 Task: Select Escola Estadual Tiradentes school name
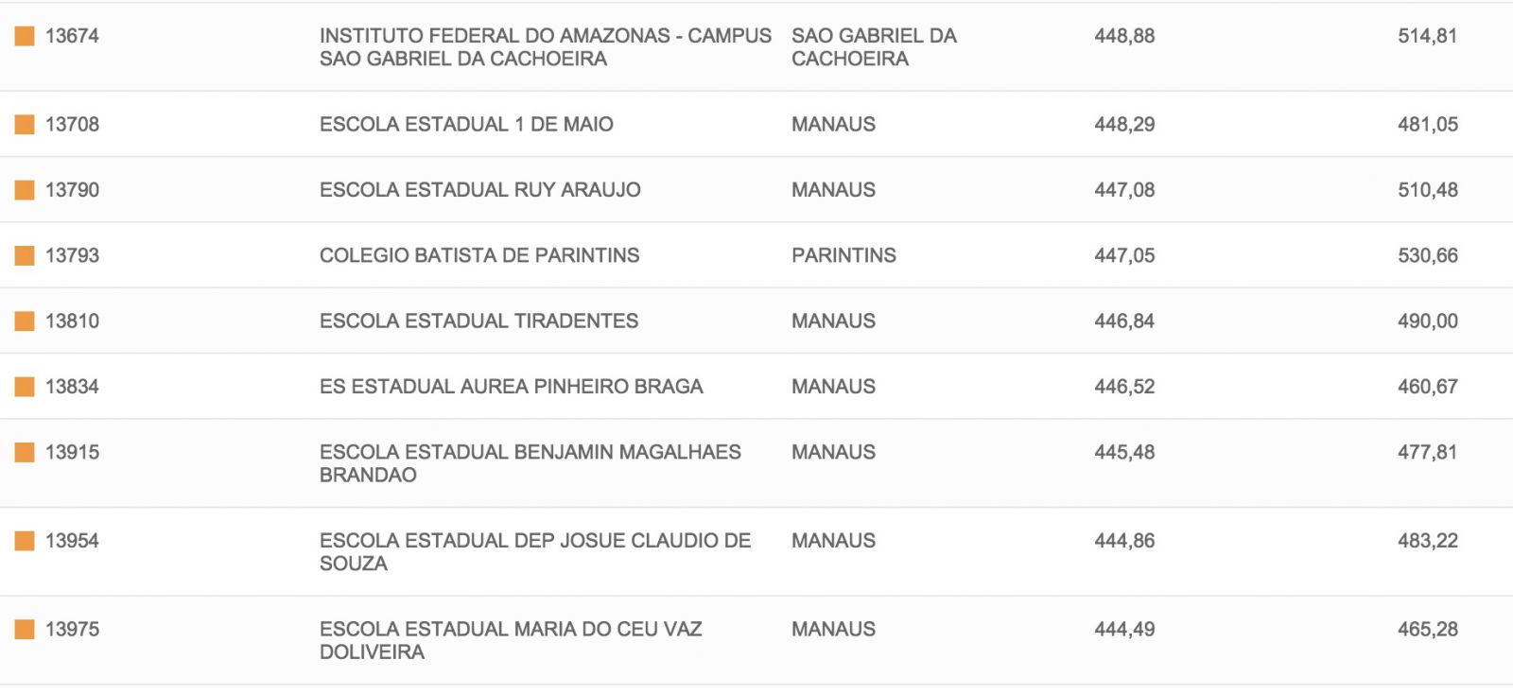(x=478, y=321)
